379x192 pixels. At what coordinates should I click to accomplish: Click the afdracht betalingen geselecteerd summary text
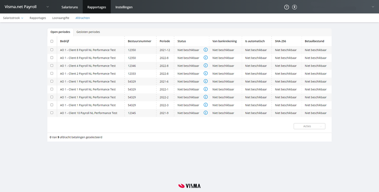click(76, 137)
